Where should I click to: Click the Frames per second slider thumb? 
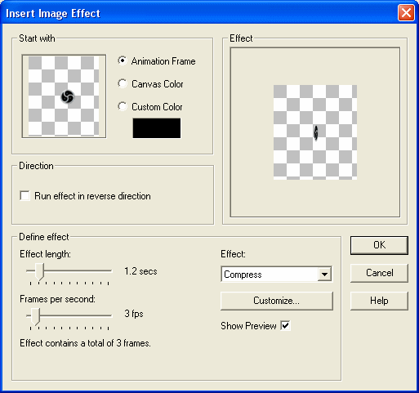point(35,316)
